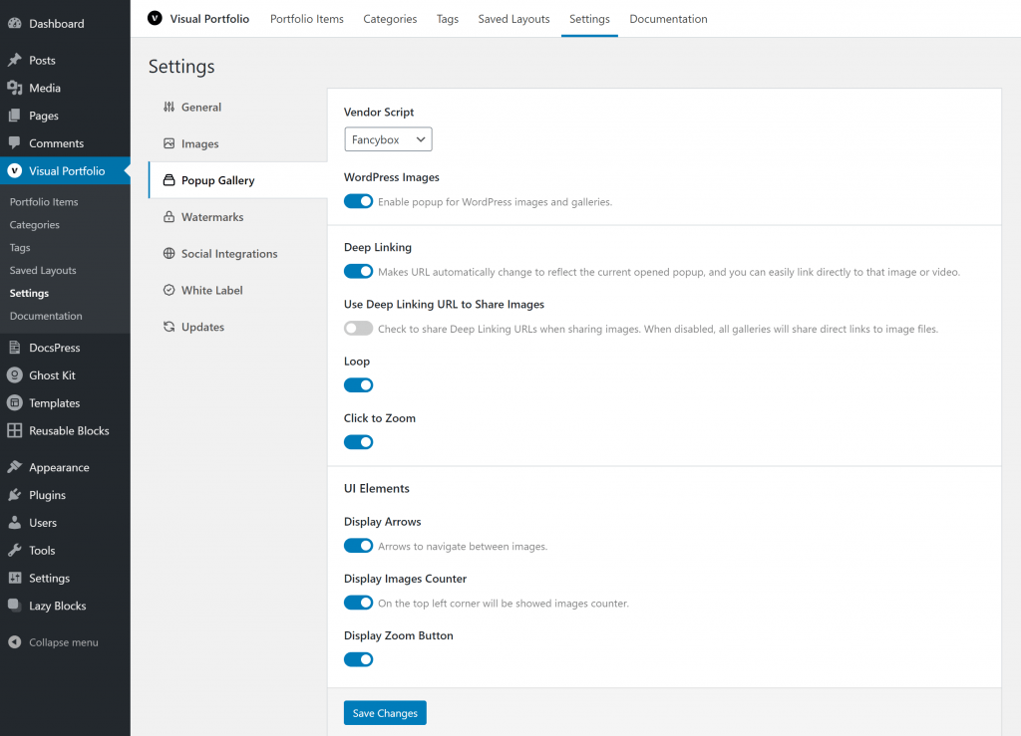Switch off Click to Zoom
The width and height of the screenshot is (1021, 736).
[x=358, y=442]
